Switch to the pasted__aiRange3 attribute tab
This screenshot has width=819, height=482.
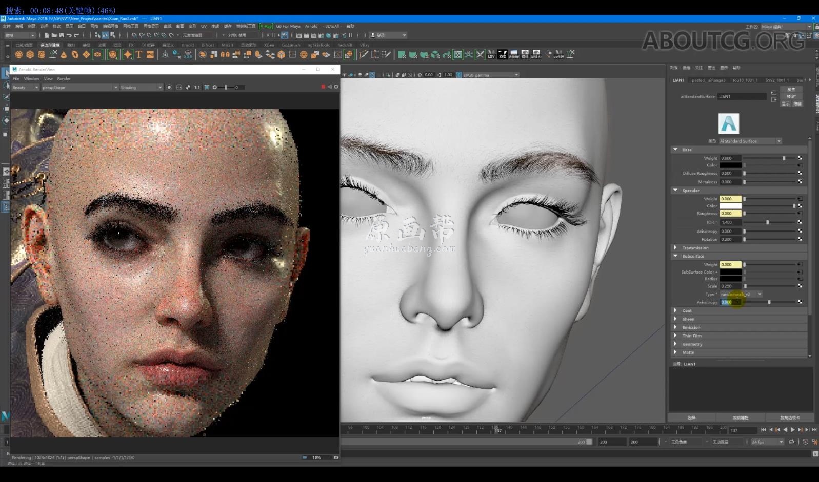coord(708,80)
